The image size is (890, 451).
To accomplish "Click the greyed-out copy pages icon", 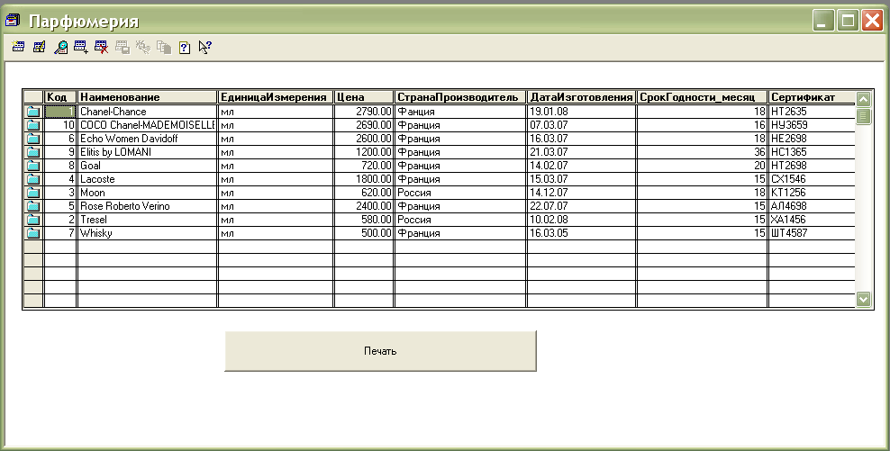I will pyautogui.click(x=164, y=47).
